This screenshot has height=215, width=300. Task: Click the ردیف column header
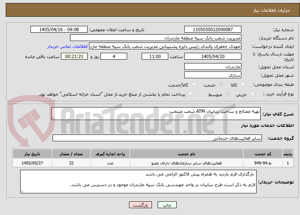click(288, 154)
